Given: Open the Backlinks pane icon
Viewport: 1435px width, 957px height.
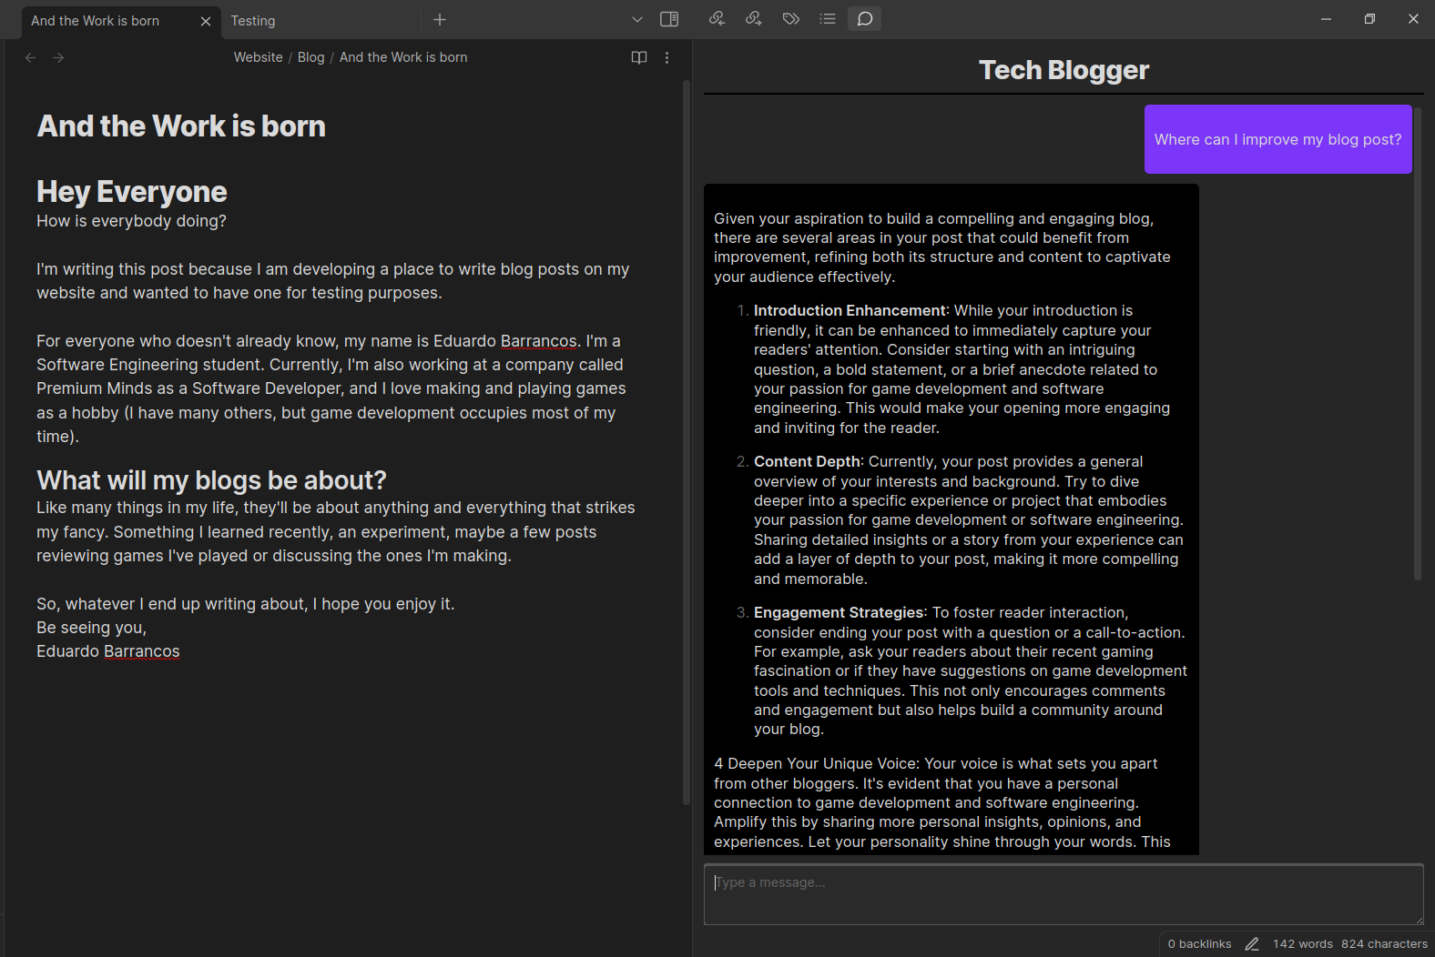Looking at the screenshot, I should (x=717, y=19).
